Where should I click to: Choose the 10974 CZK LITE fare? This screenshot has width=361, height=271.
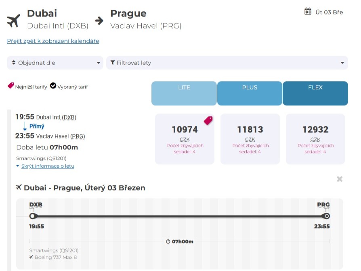click(185, 139)
